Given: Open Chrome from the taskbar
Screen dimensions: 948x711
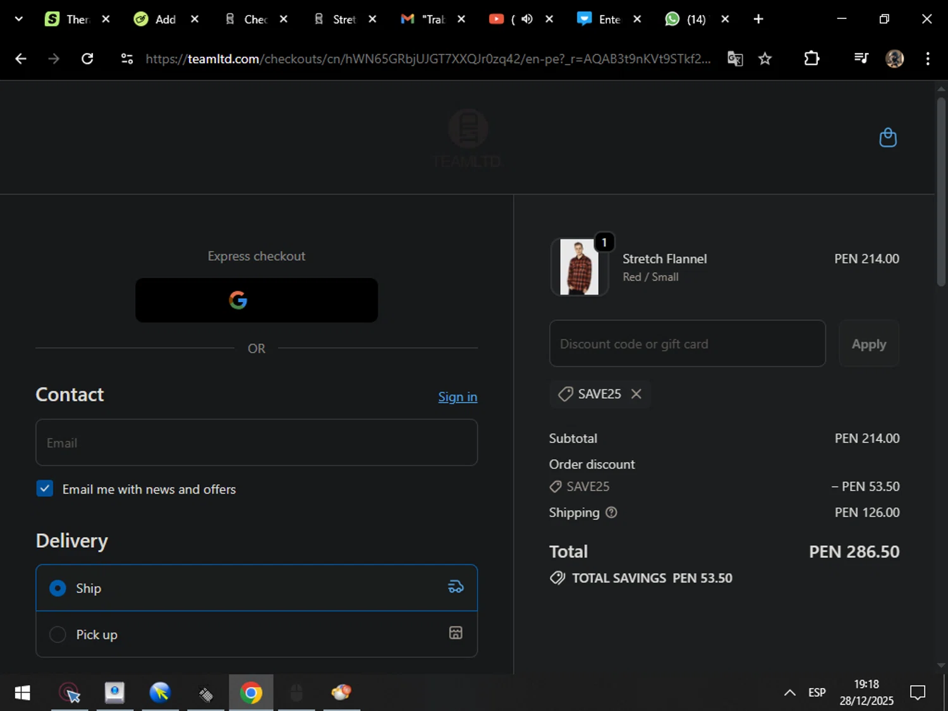Looking at the screenshot, I should 251,693.
